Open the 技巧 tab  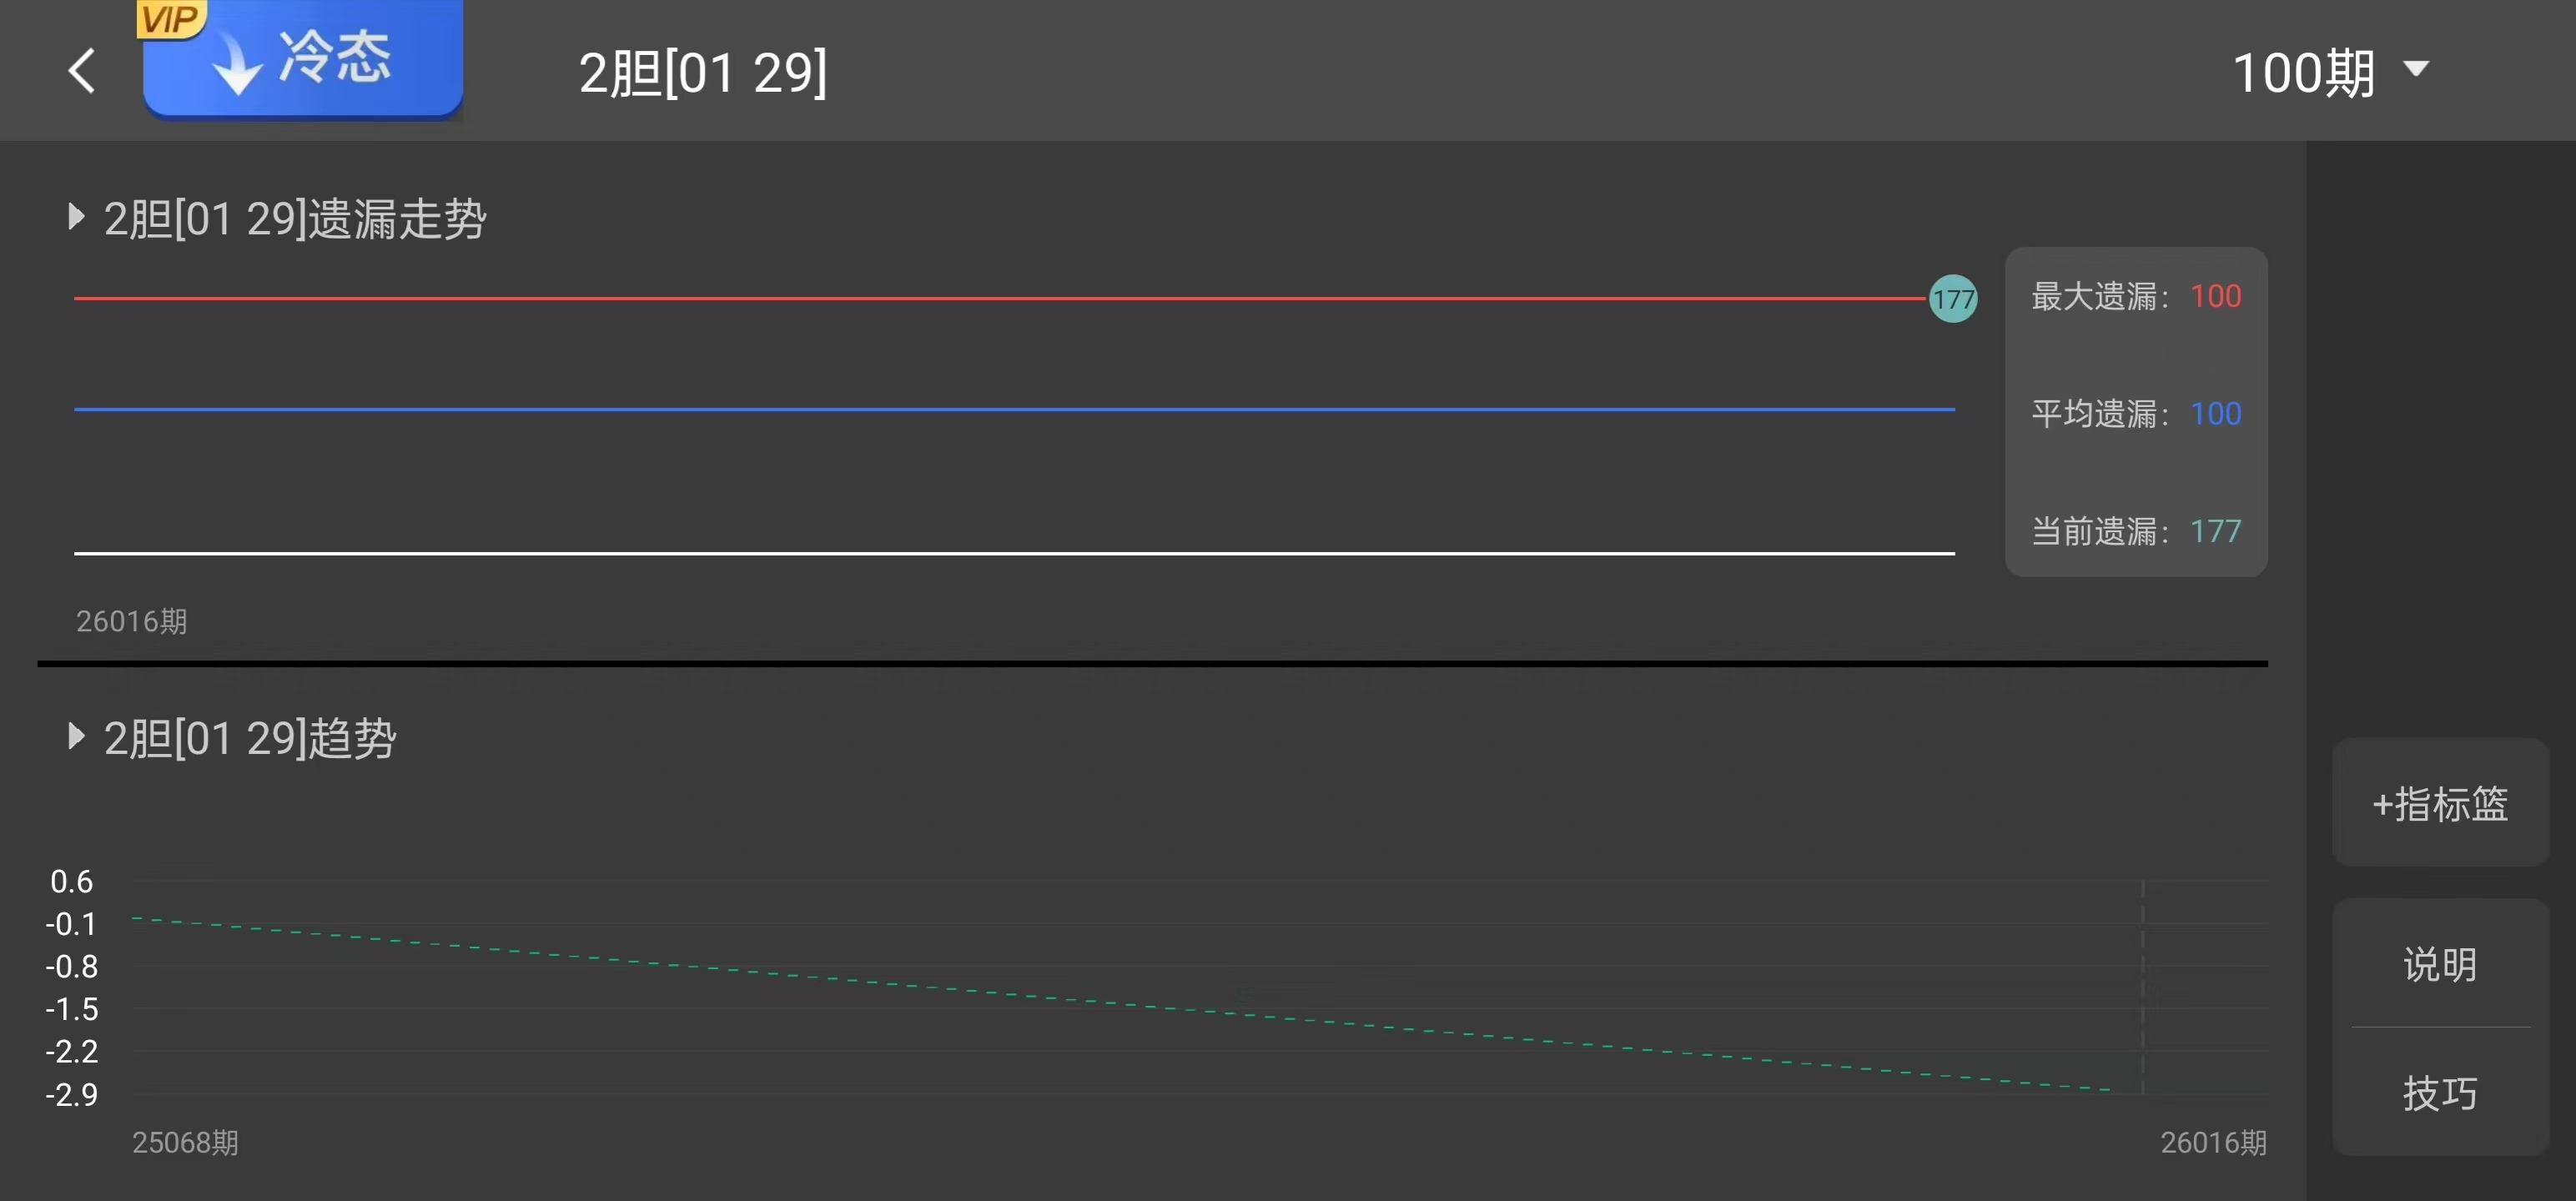pyautogui.click(x=2439, y=1093)
